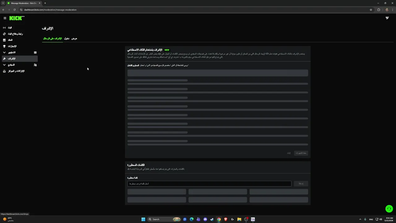
Task: Open Brave browser from the taskbar
Action: pyautogui.click(x=226, y=219)
